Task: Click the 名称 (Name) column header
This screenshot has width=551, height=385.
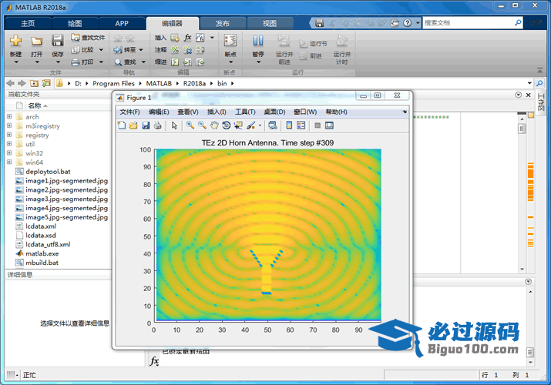Action: 35,105
